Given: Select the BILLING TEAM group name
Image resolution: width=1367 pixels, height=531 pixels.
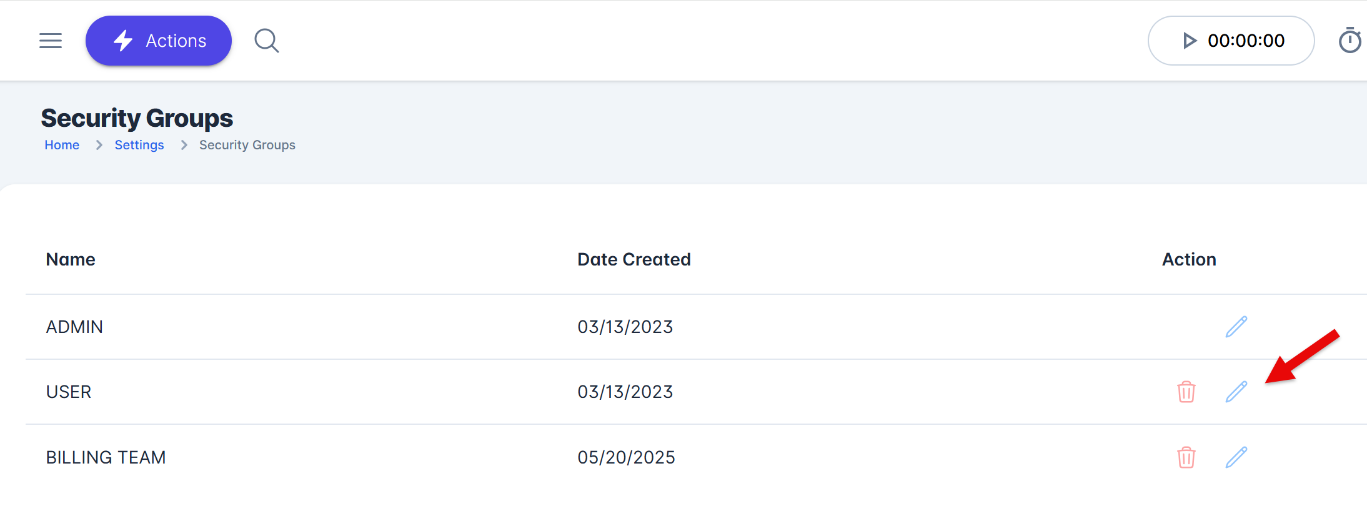Looking at the screenshot, I should pos(106,457).
